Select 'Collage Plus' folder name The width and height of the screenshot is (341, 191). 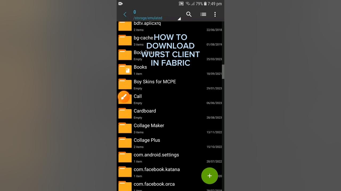(147, 140)
